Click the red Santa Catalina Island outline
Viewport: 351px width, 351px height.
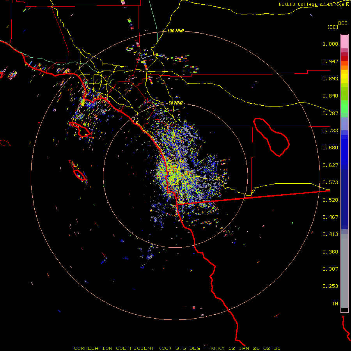click(x=80, y=129)
